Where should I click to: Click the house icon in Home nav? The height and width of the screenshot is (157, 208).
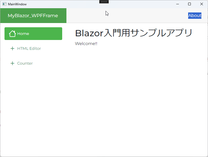click(x=12, y=34)
